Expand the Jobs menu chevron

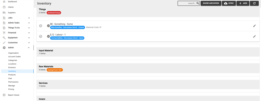[29, 18]
